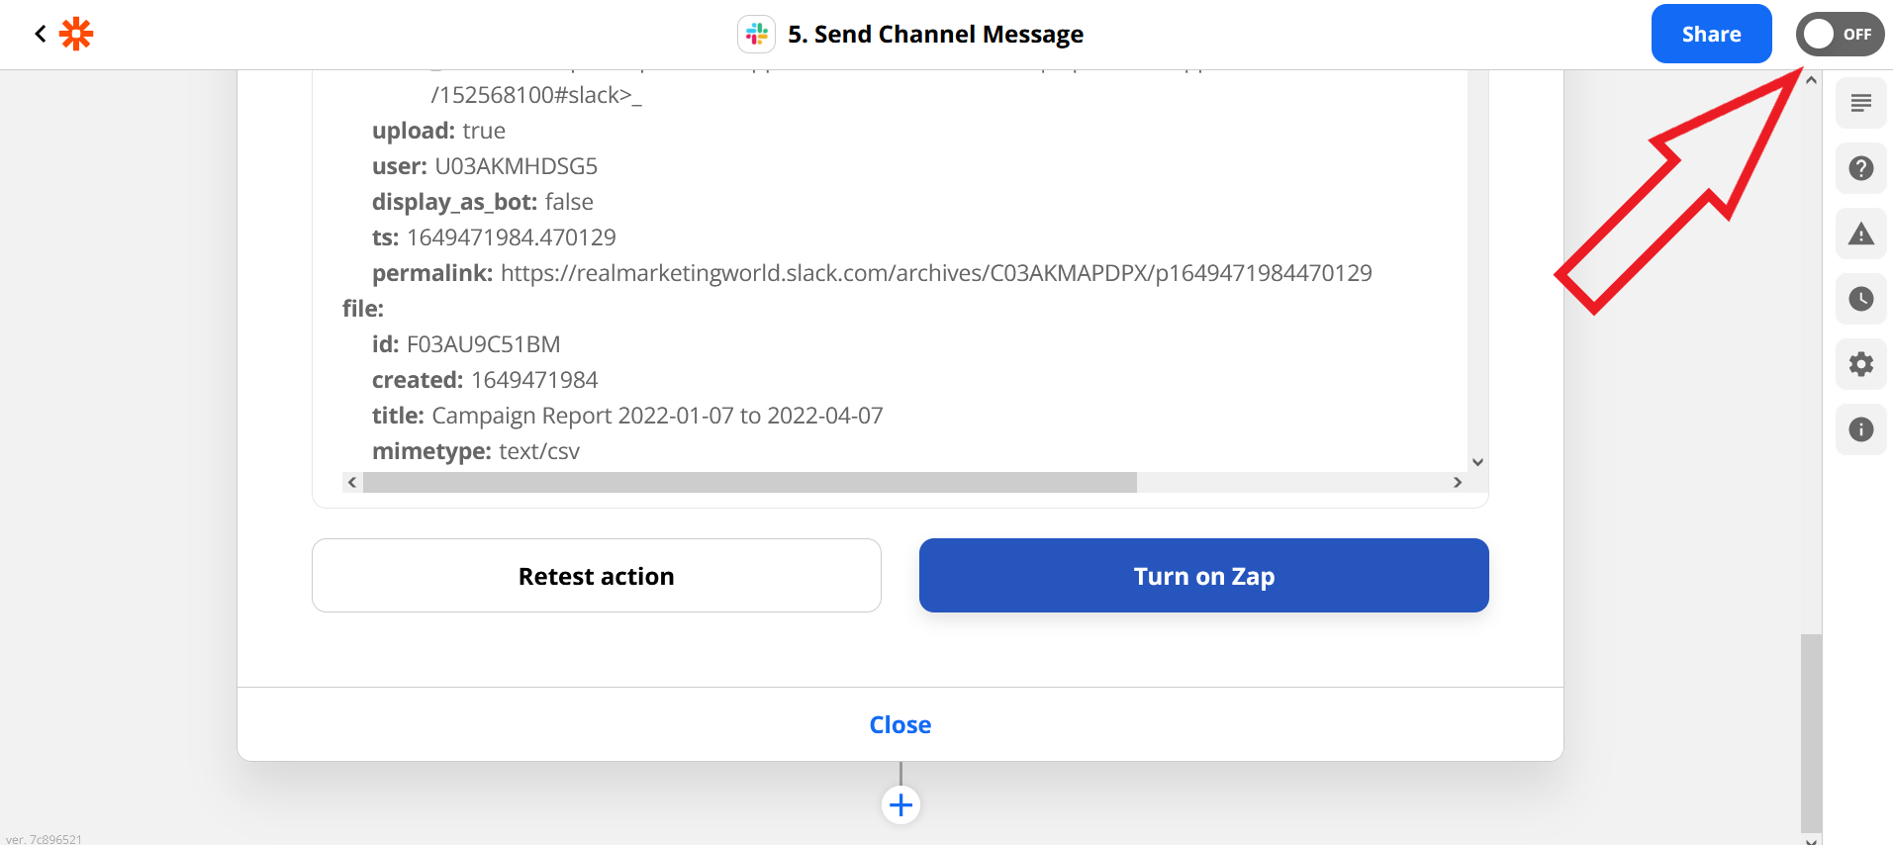Click the Share button
This screenshot has width=1893, height=845.
1711,35
